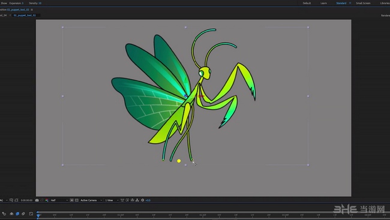Click the Density value 10
Screen dimensions: 390x220
pos(40,3)
